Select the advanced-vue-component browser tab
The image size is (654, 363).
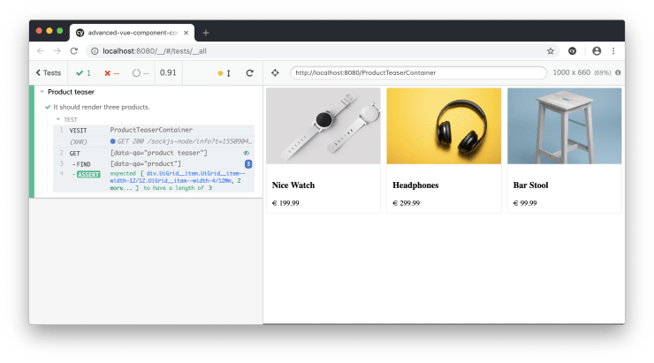[133, 32]
